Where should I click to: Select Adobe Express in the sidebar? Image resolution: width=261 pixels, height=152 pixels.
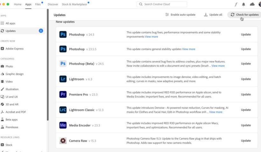(14, 49)
